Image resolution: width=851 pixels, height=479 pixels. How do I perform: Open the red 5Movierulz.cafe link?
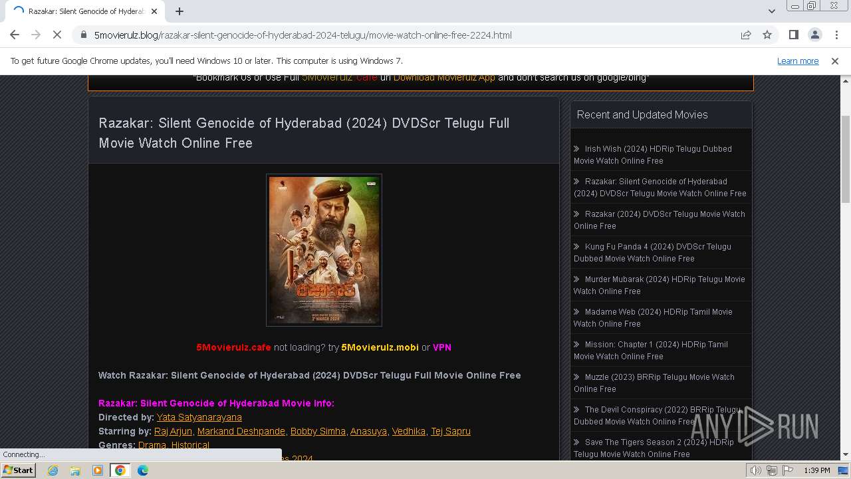[233, 347]
